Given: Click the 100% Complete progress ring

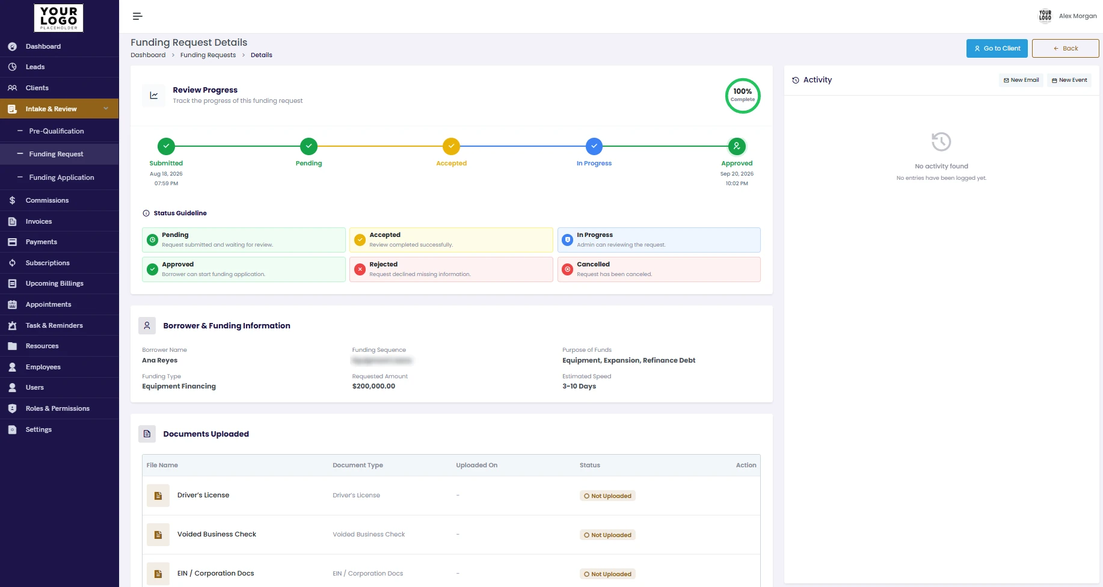Looking at the screenshot, I should (x=743, y=96).
